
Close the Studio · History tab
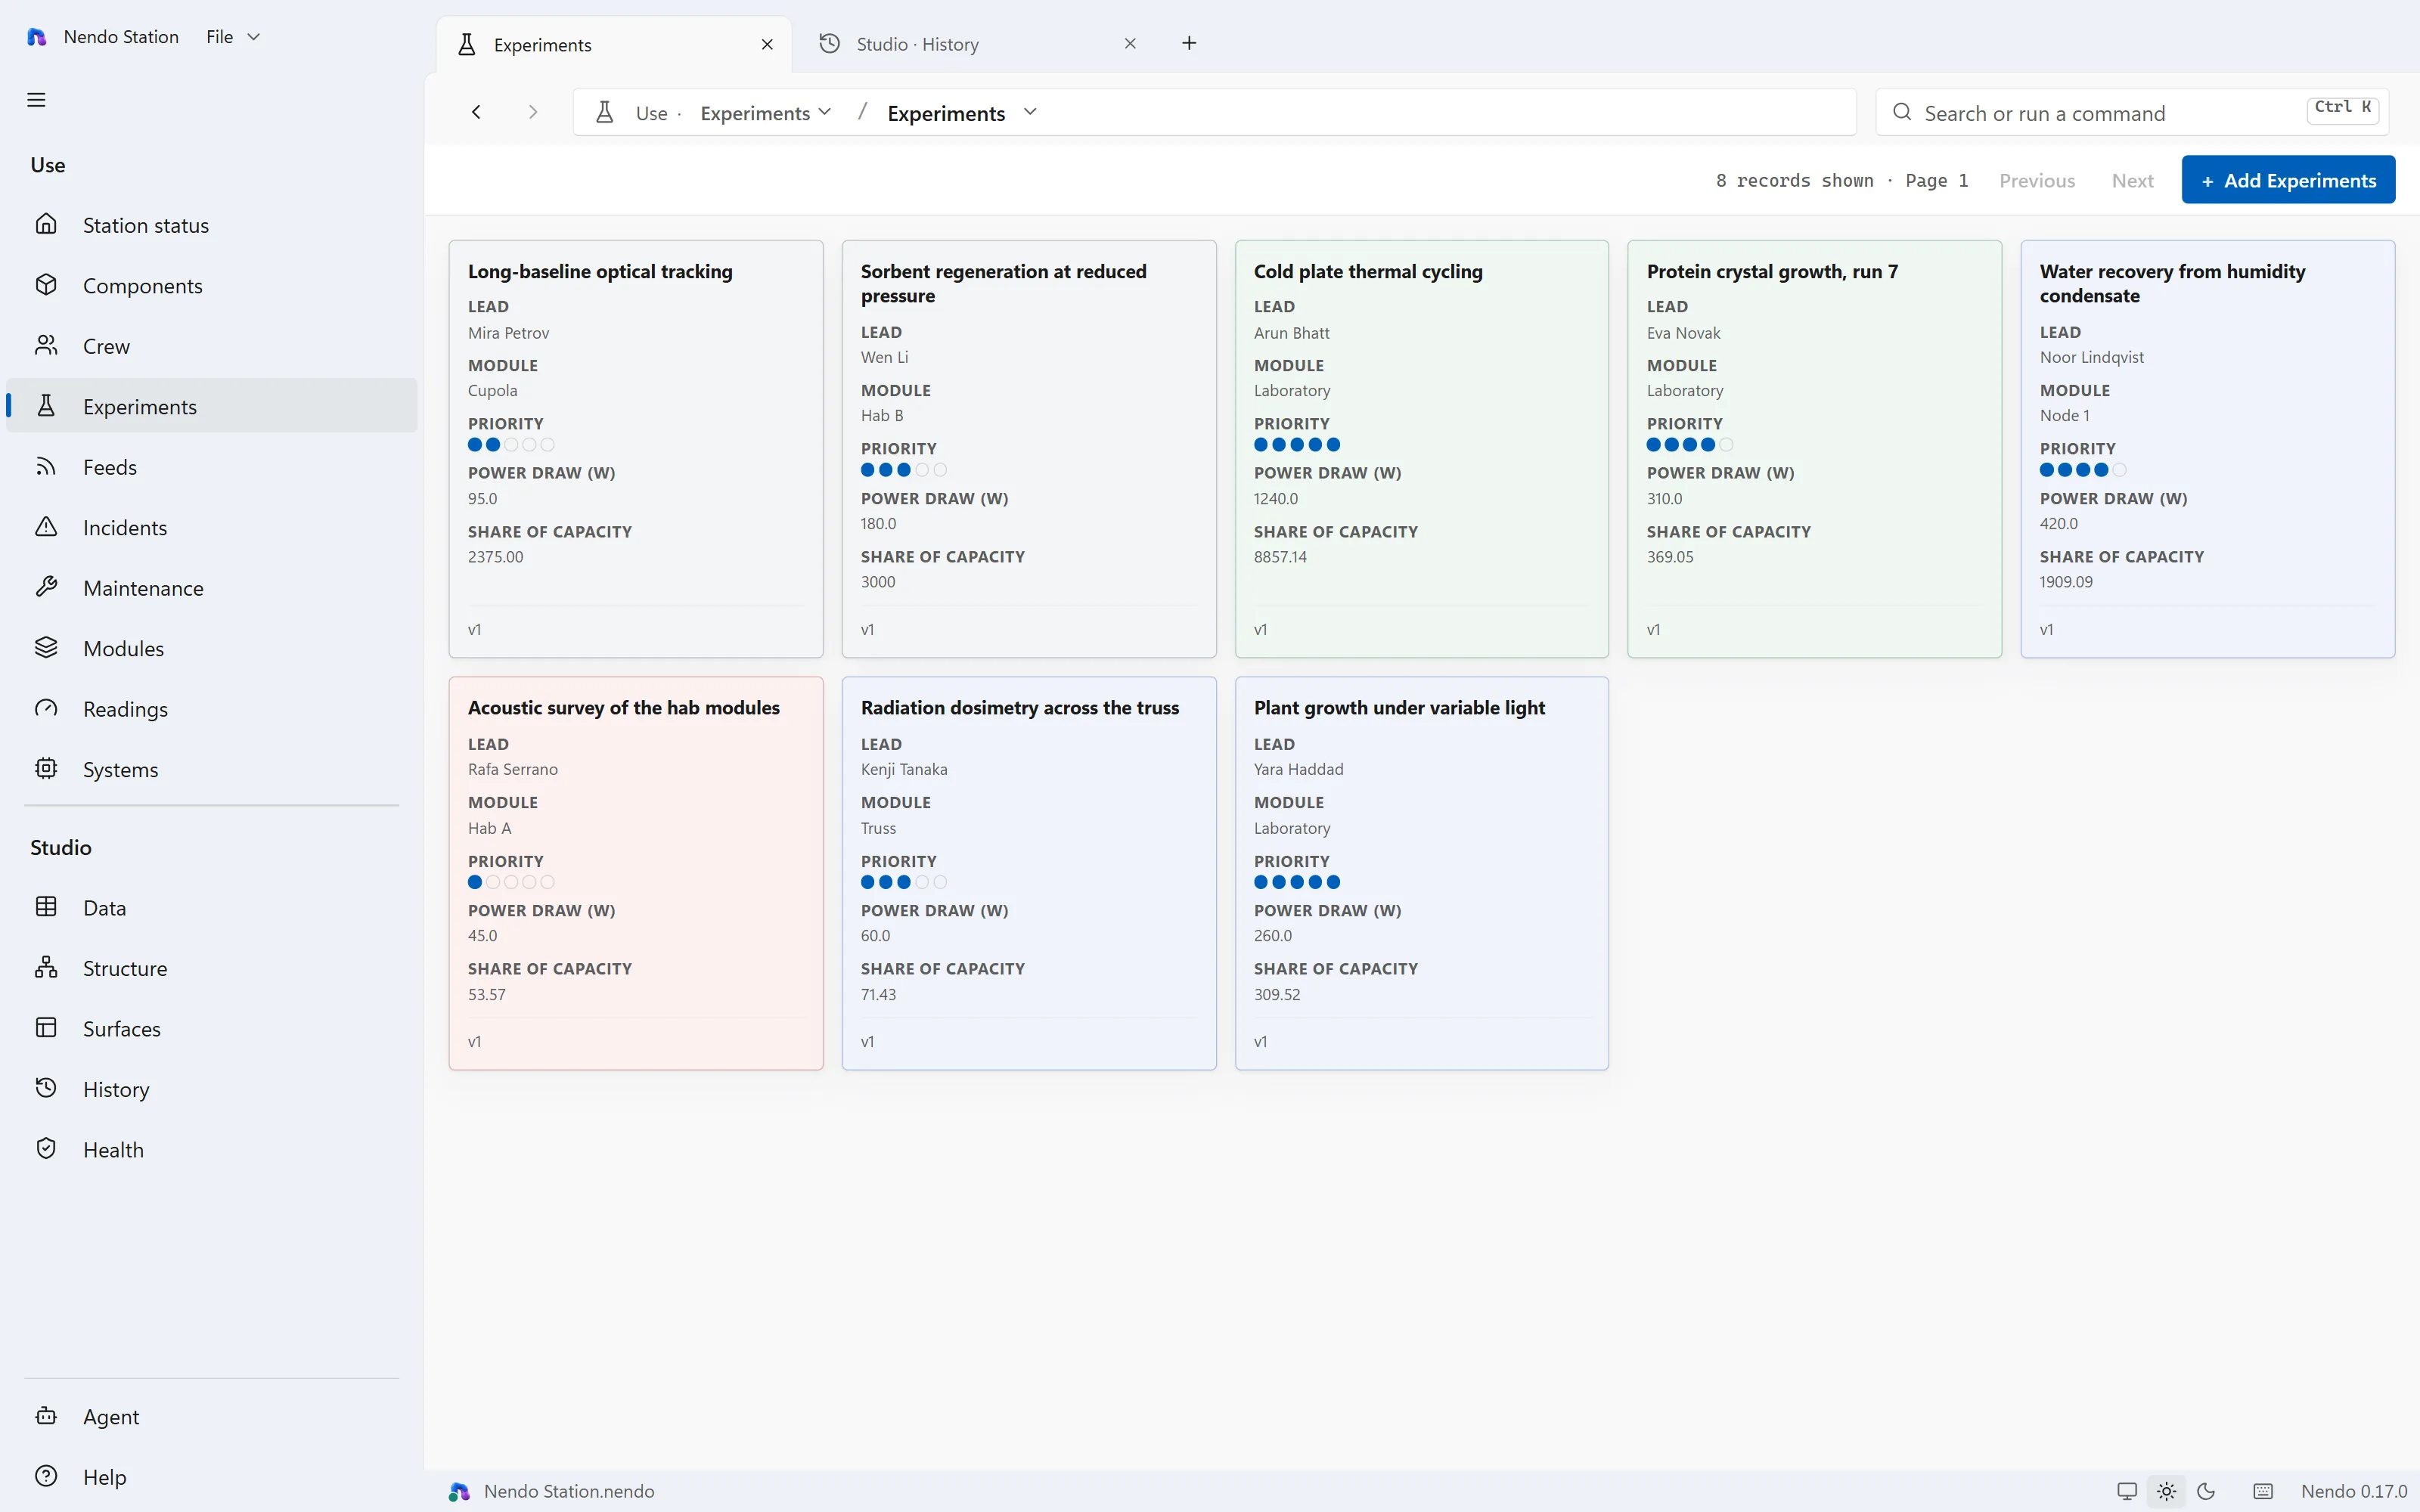click(1130, 44)
